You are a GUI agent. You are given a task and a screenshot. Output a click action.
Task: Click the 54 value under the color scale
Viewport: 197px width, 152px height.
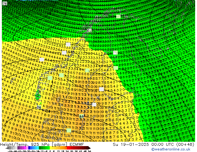click(89, 151)
